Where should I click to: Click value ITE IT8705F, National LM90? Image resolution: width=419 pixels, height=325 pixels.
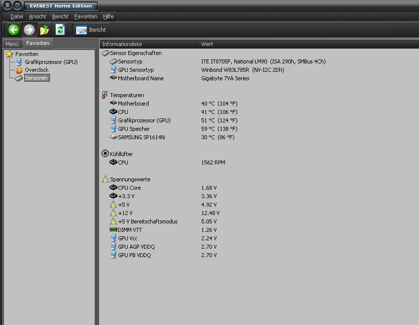pos(263,61)
